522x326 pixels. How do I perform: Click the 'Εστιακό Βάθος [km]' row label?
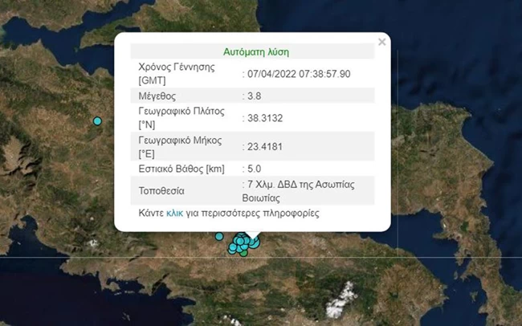pyautogui.click(x=181, y=169)
